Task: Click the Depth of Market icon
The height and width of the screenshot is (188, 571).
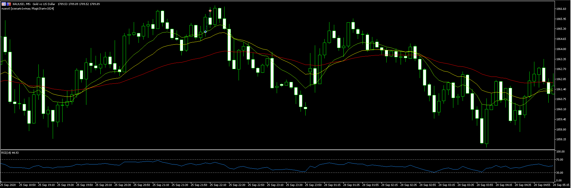Action: click(x=9, y=4)
